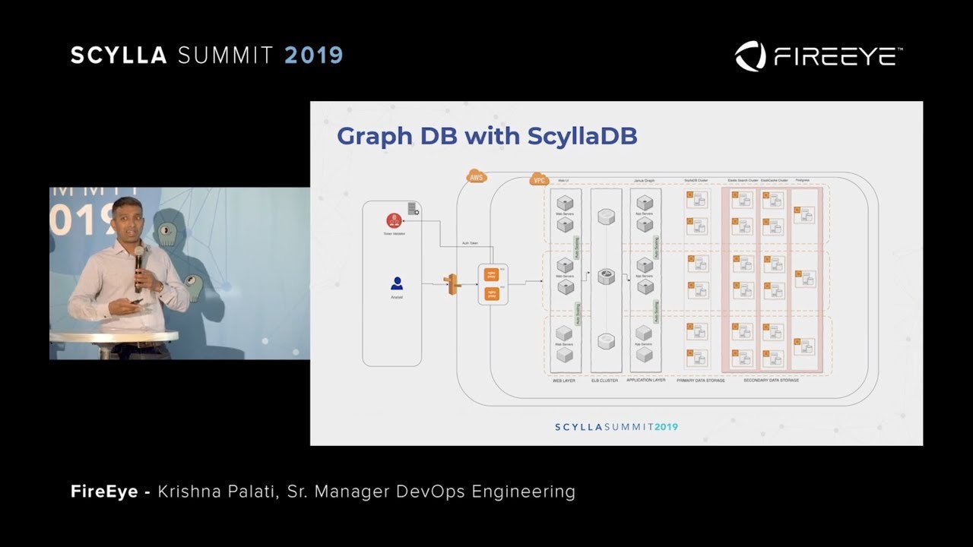
Task: Click the AWS cloud icon
Action: (x=476, y=177)
